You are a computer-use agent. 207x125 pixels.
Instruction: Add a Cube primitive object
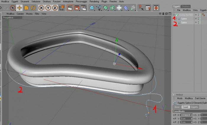pyautogui.click(x=92, y=8)
